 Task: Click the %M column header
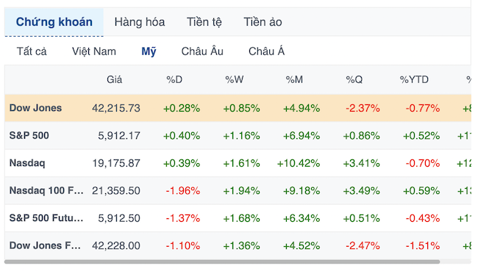click(x=294, y=79)
